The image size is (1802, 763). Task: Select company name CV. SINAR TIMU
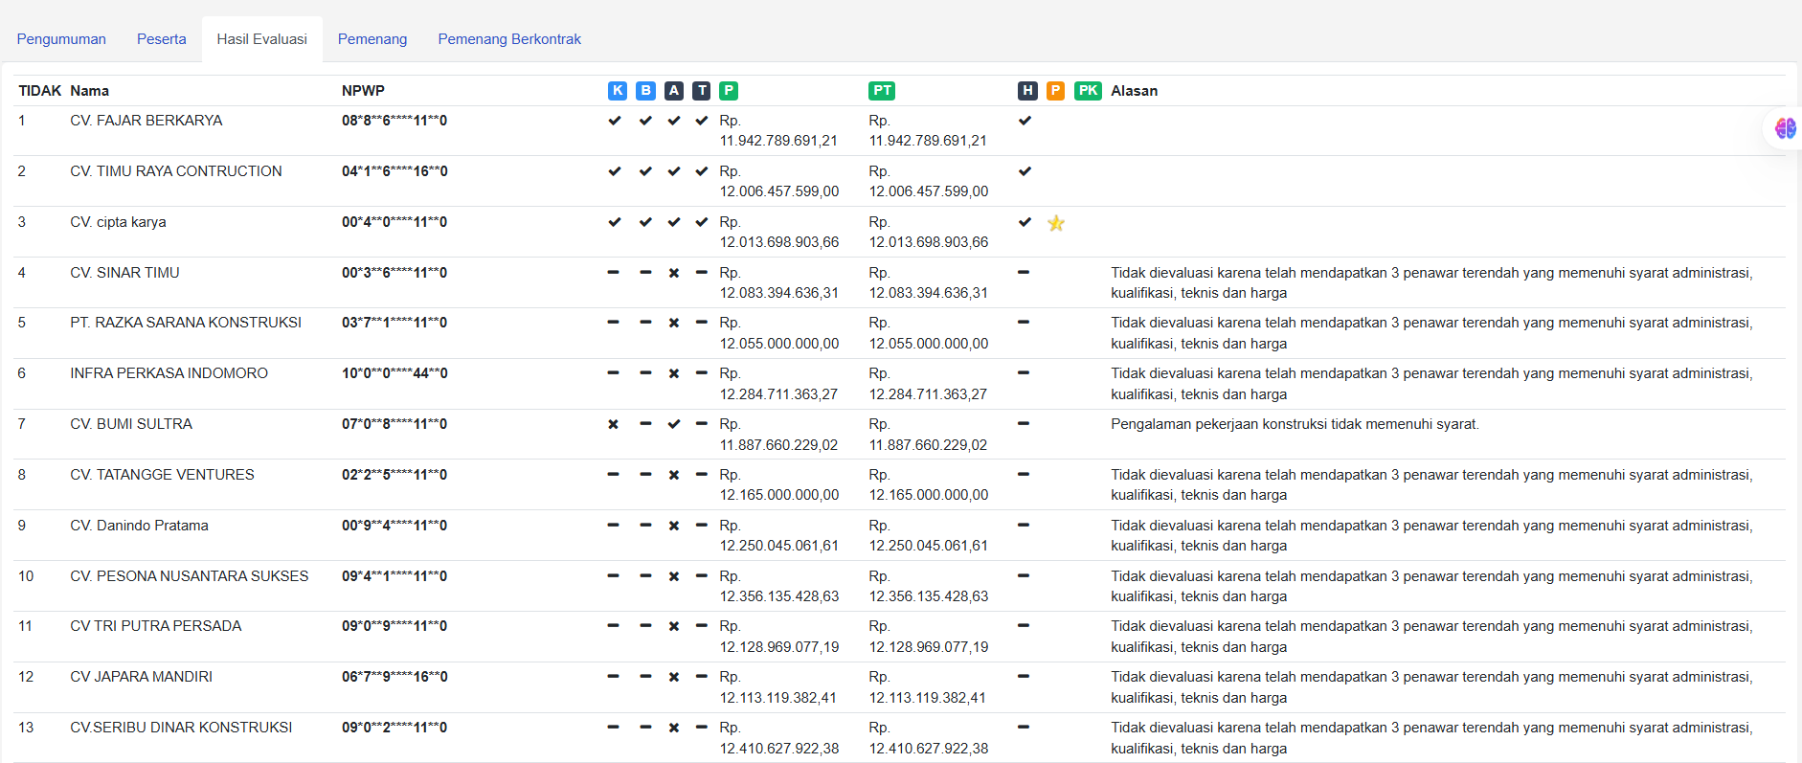(x=124, y=273)
